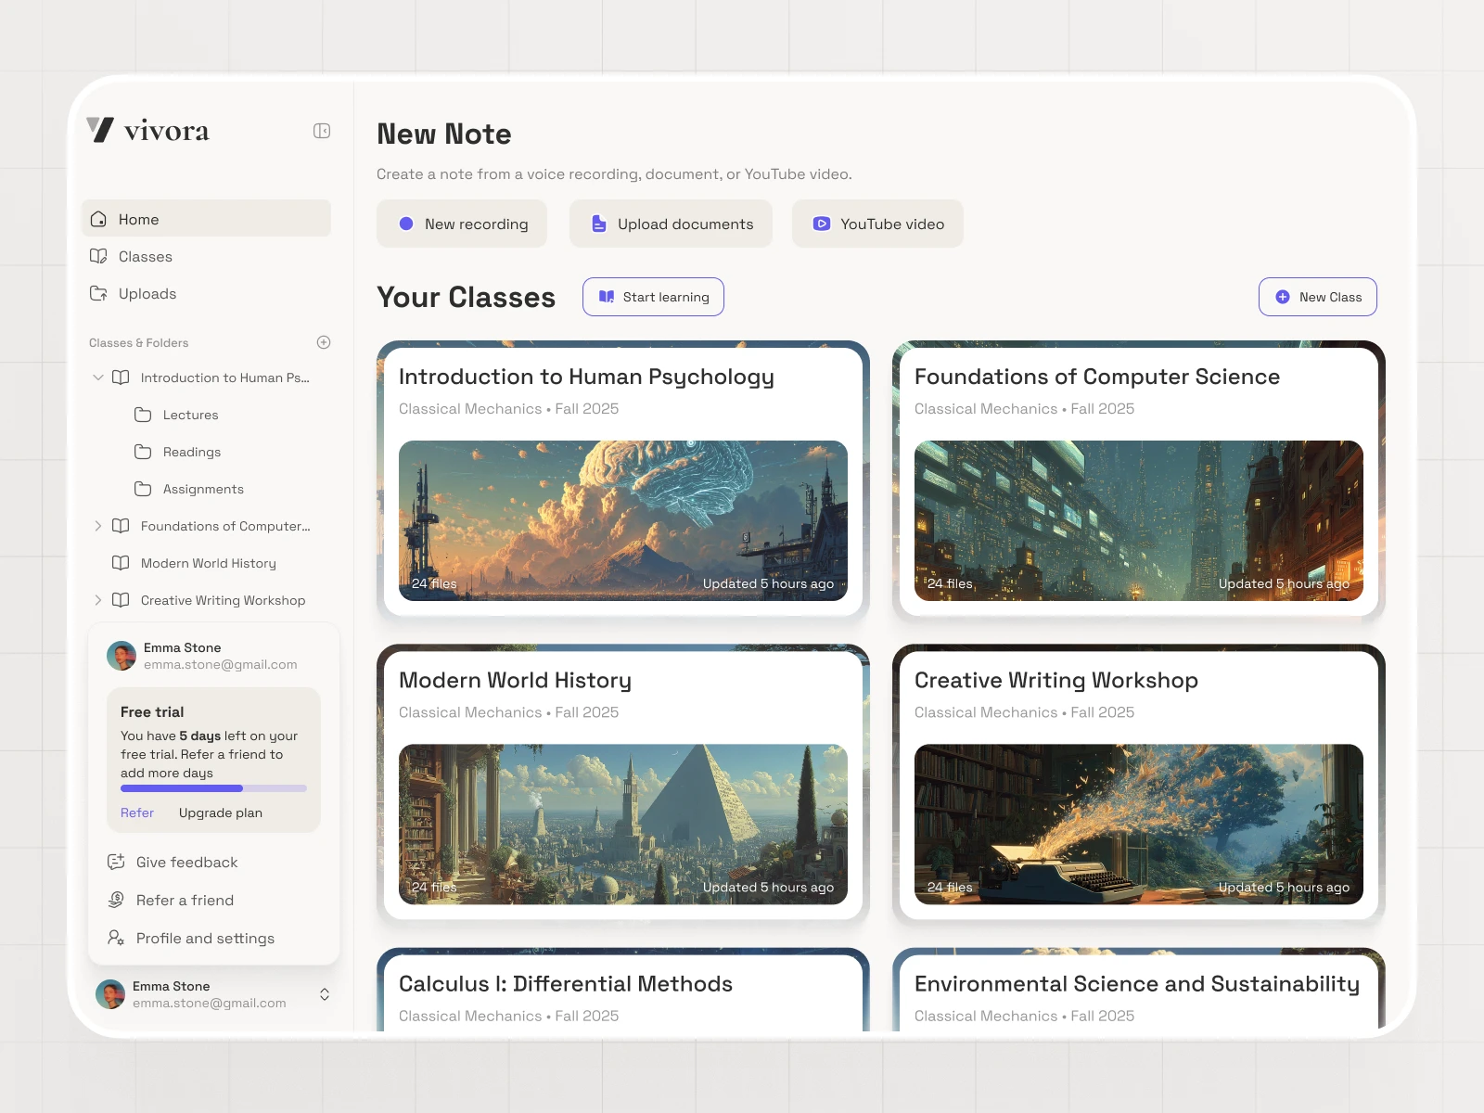This screenshot has width=1484, height=1113.
Task: Open Creative Writing Workshop typewriter thumbnail
Action: point(1139,825)
